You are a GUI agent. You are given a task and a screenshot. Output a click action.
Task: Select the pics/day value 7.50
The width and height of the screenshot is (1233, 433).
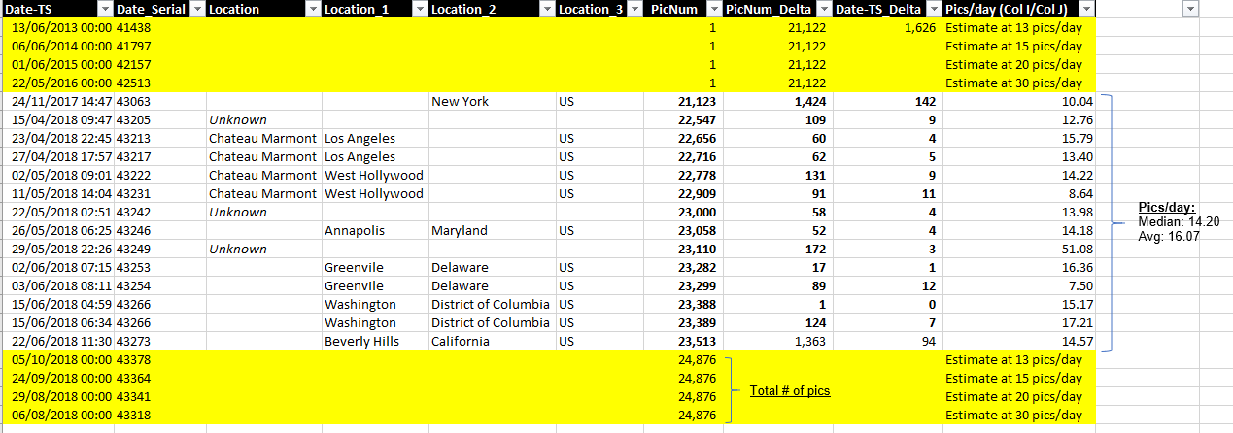(x=1017, y=286)
